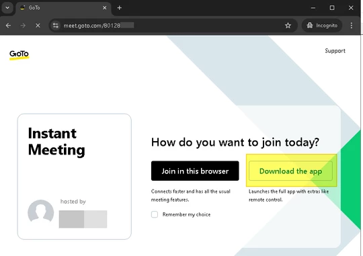The width and height of the screenshot is (363, 256).
Task: Click the browser forward arrow
Action: pos(23,26)
